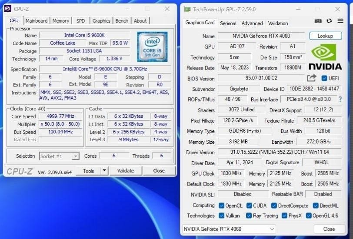Click the Shaders value 3072 Unified
Screen dimensions: 353x239
point(241,110)
